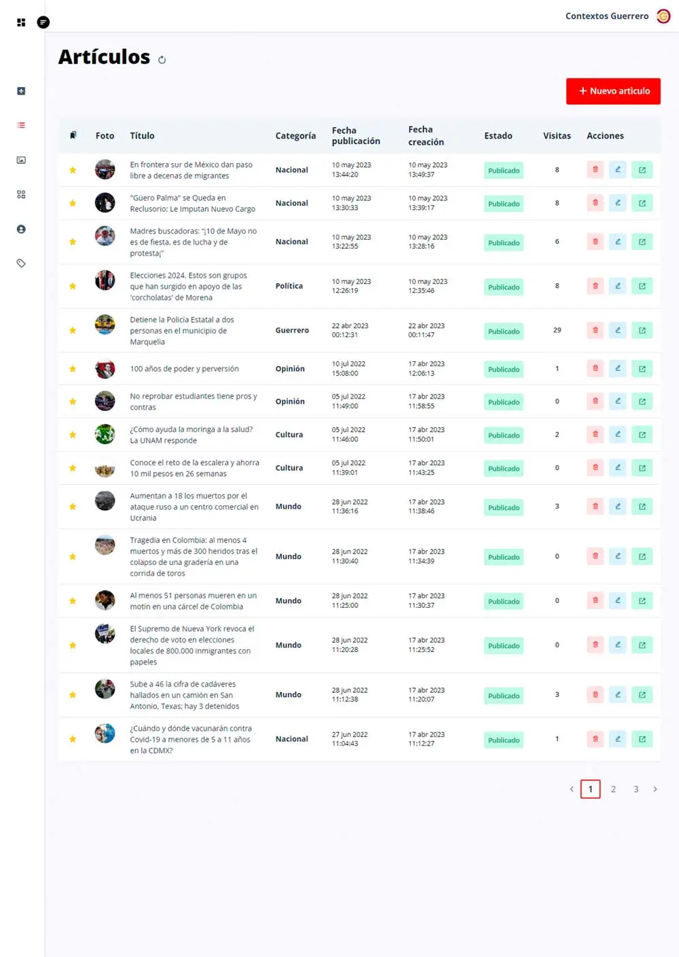This screenshot has width=679, height=957.
Task: Click the Nuevo artículo button
Action: tap(613, 91)
